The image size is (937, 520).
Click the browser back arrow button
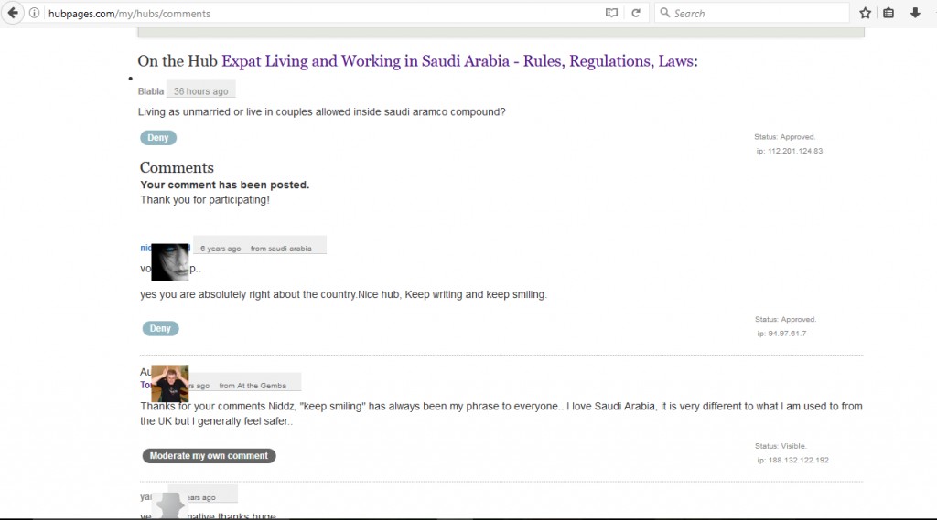click(x=13, y=13)
